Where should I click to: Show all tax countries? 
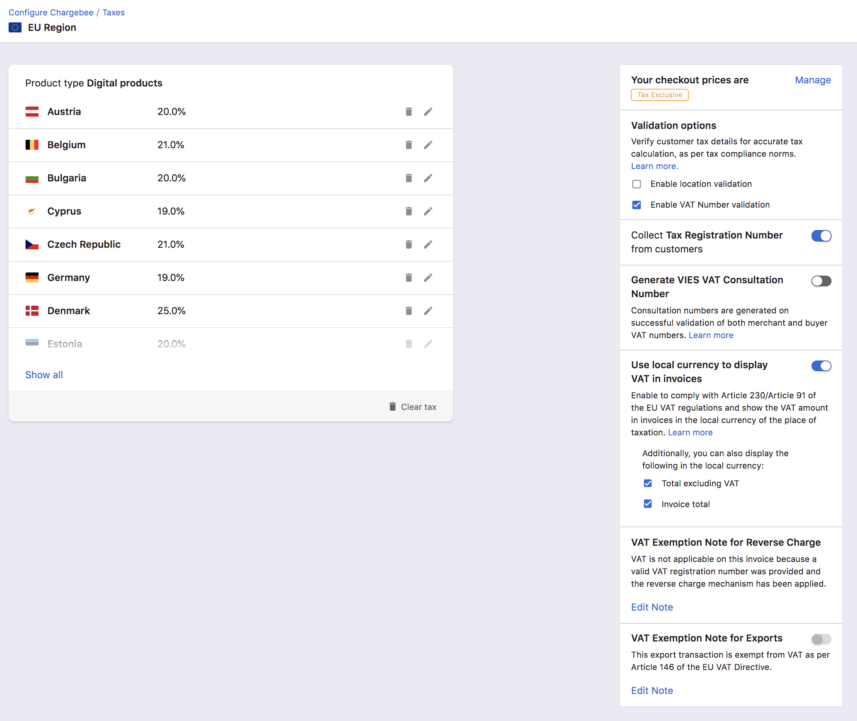point(44,375)
